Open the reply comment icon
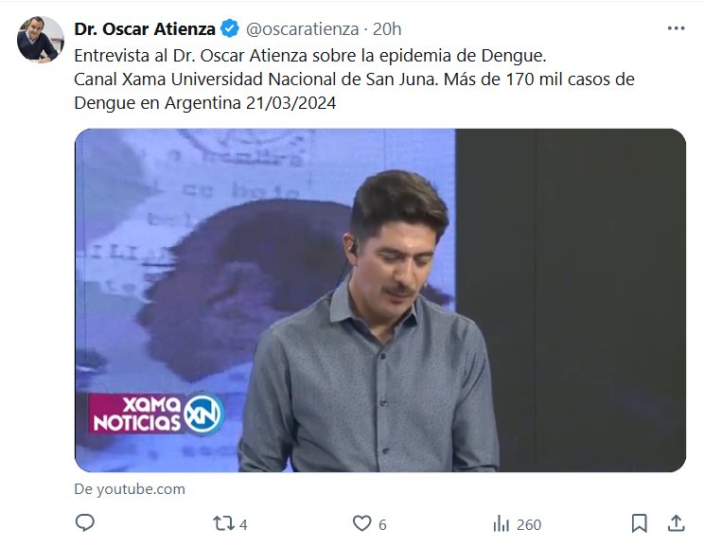The height and width of the screenshot is (547, 704). pyautogui.click(x=84, y=523)
